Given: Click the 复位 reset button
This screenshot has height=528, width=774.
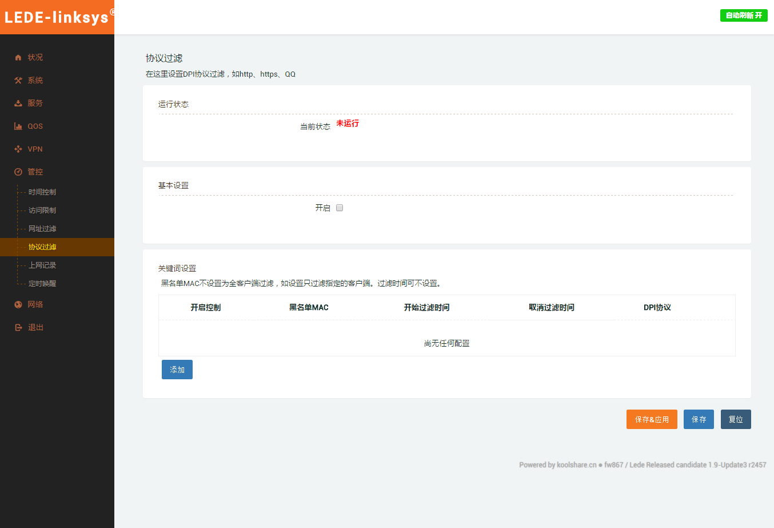Looking at the screenshot, I should click(x=736, y=419).
